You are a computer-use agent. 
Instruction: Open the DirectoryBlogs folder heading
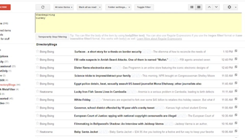coord(46,44)
